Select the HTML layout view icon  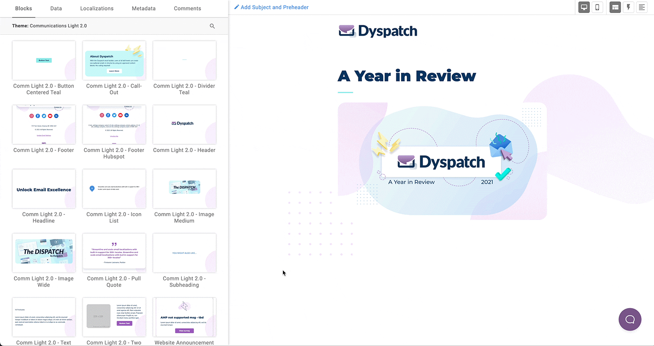point(615,7)
